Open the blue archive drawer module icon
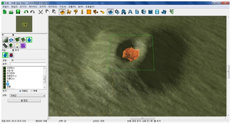231x124 pixels. pyautogui.click(x=150, y=12)
